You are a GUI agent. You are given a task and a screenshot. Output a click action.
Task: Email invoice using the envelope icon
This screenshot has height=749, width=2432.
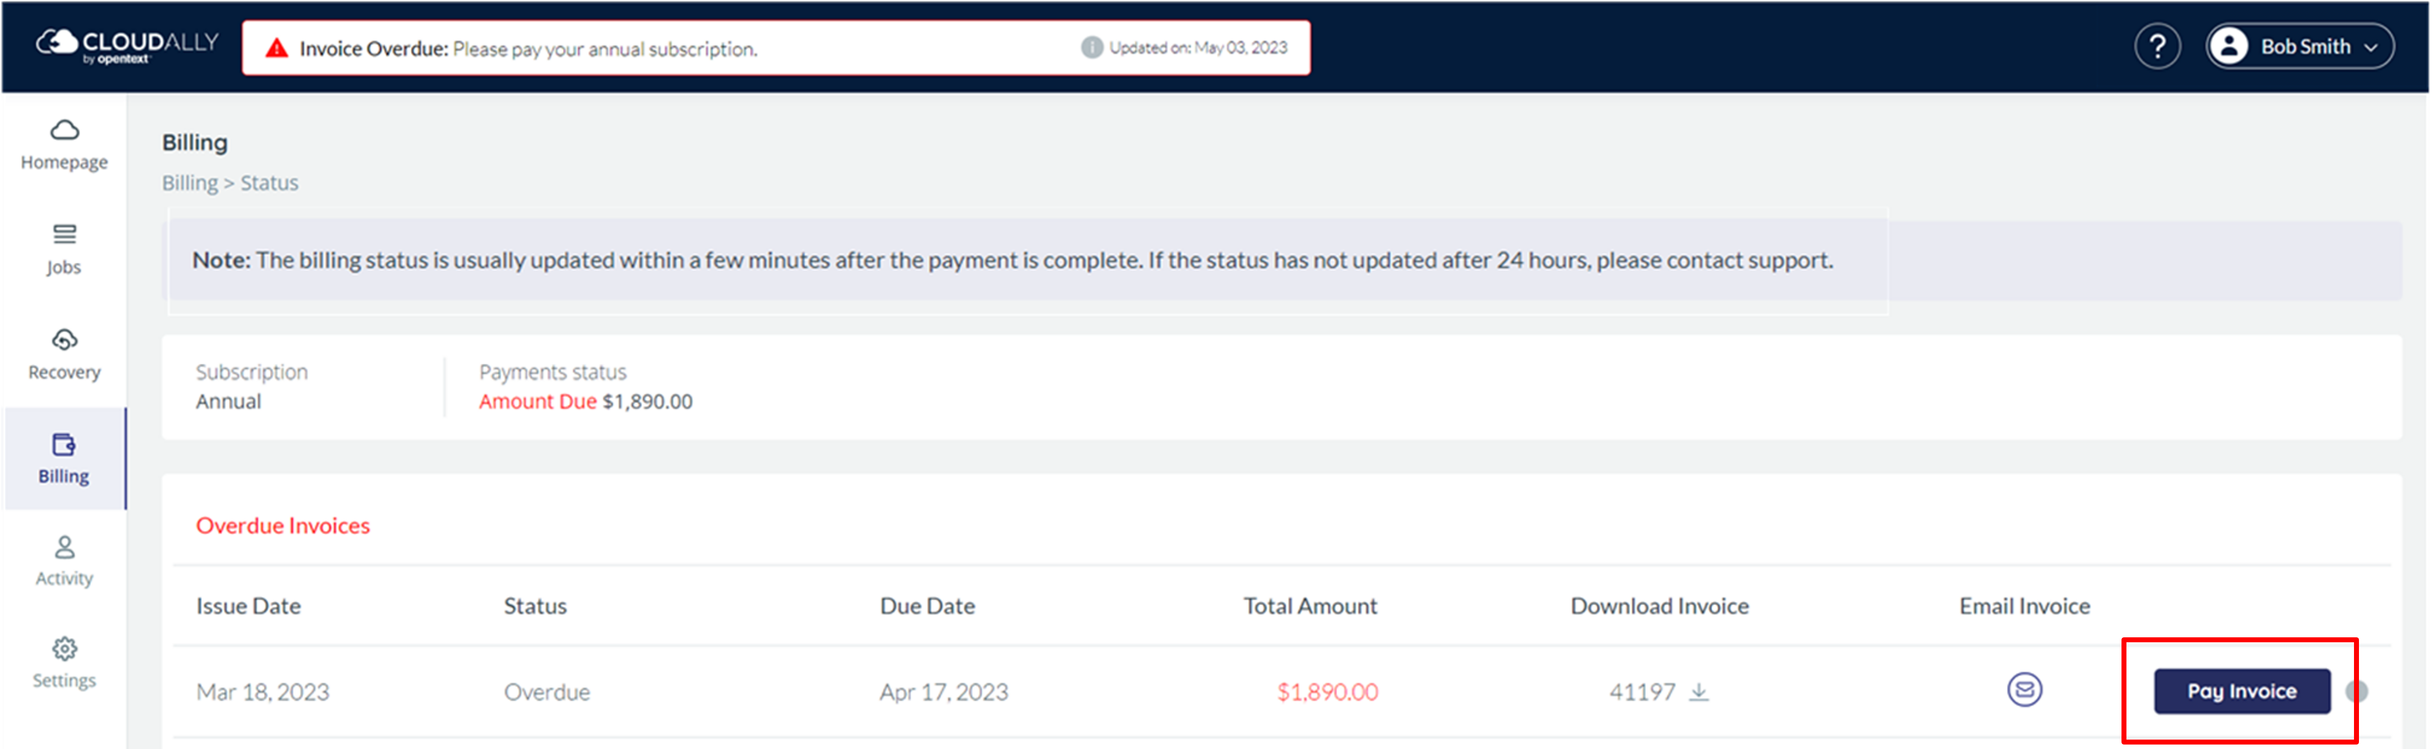[2024, 689]
